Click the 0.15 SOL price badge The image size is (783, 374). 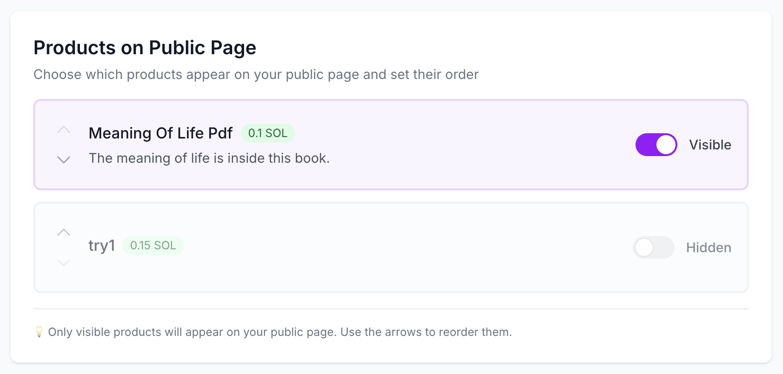(x=153, y=246)
